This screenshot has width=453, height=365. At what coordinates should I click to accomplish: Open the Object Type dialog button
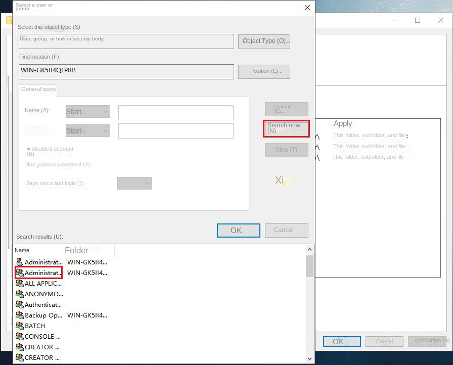pyautogui.click(x=264, y=41)
